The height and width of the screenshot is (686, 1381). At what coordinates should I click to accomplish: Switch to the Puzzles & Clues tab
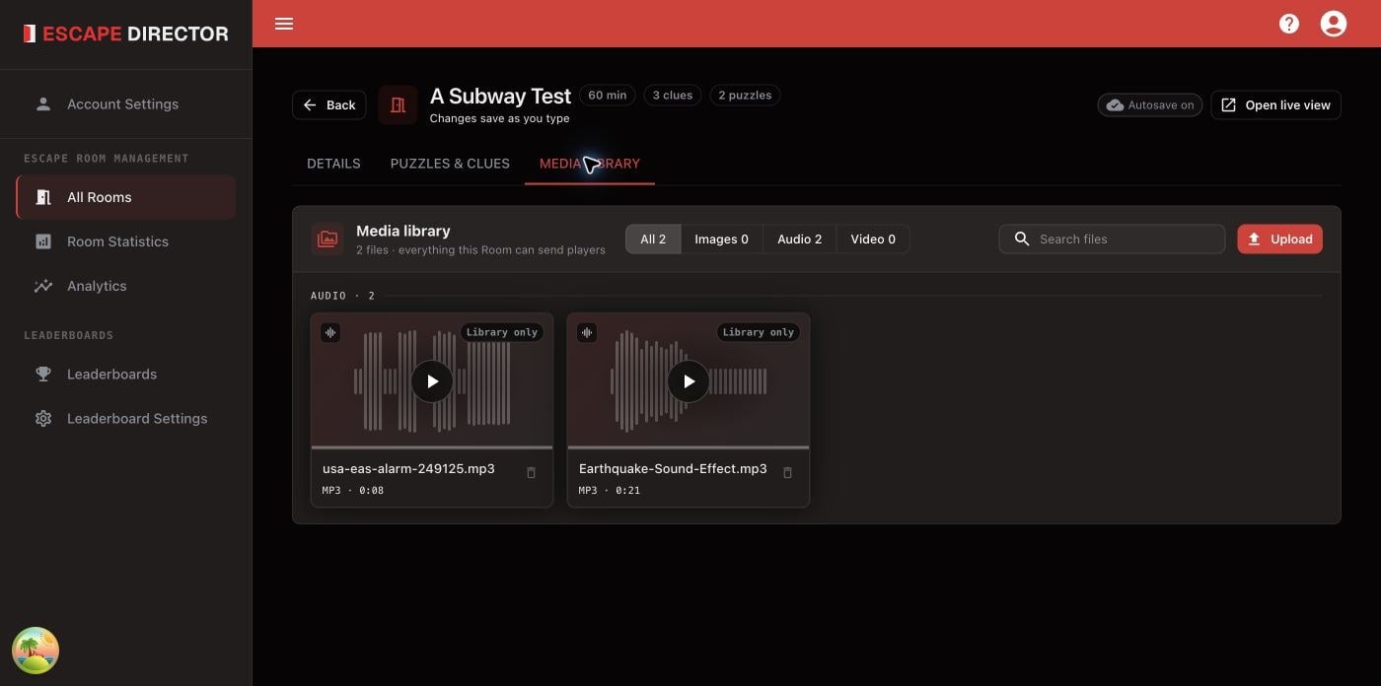coord(450,164)
